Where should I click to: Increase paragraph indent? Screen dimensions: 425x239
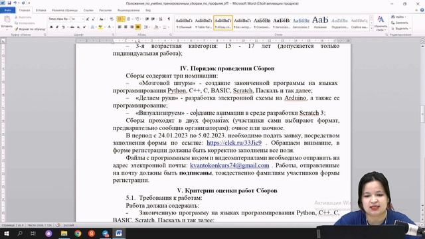pyautogui.click(x=153, y=19)
